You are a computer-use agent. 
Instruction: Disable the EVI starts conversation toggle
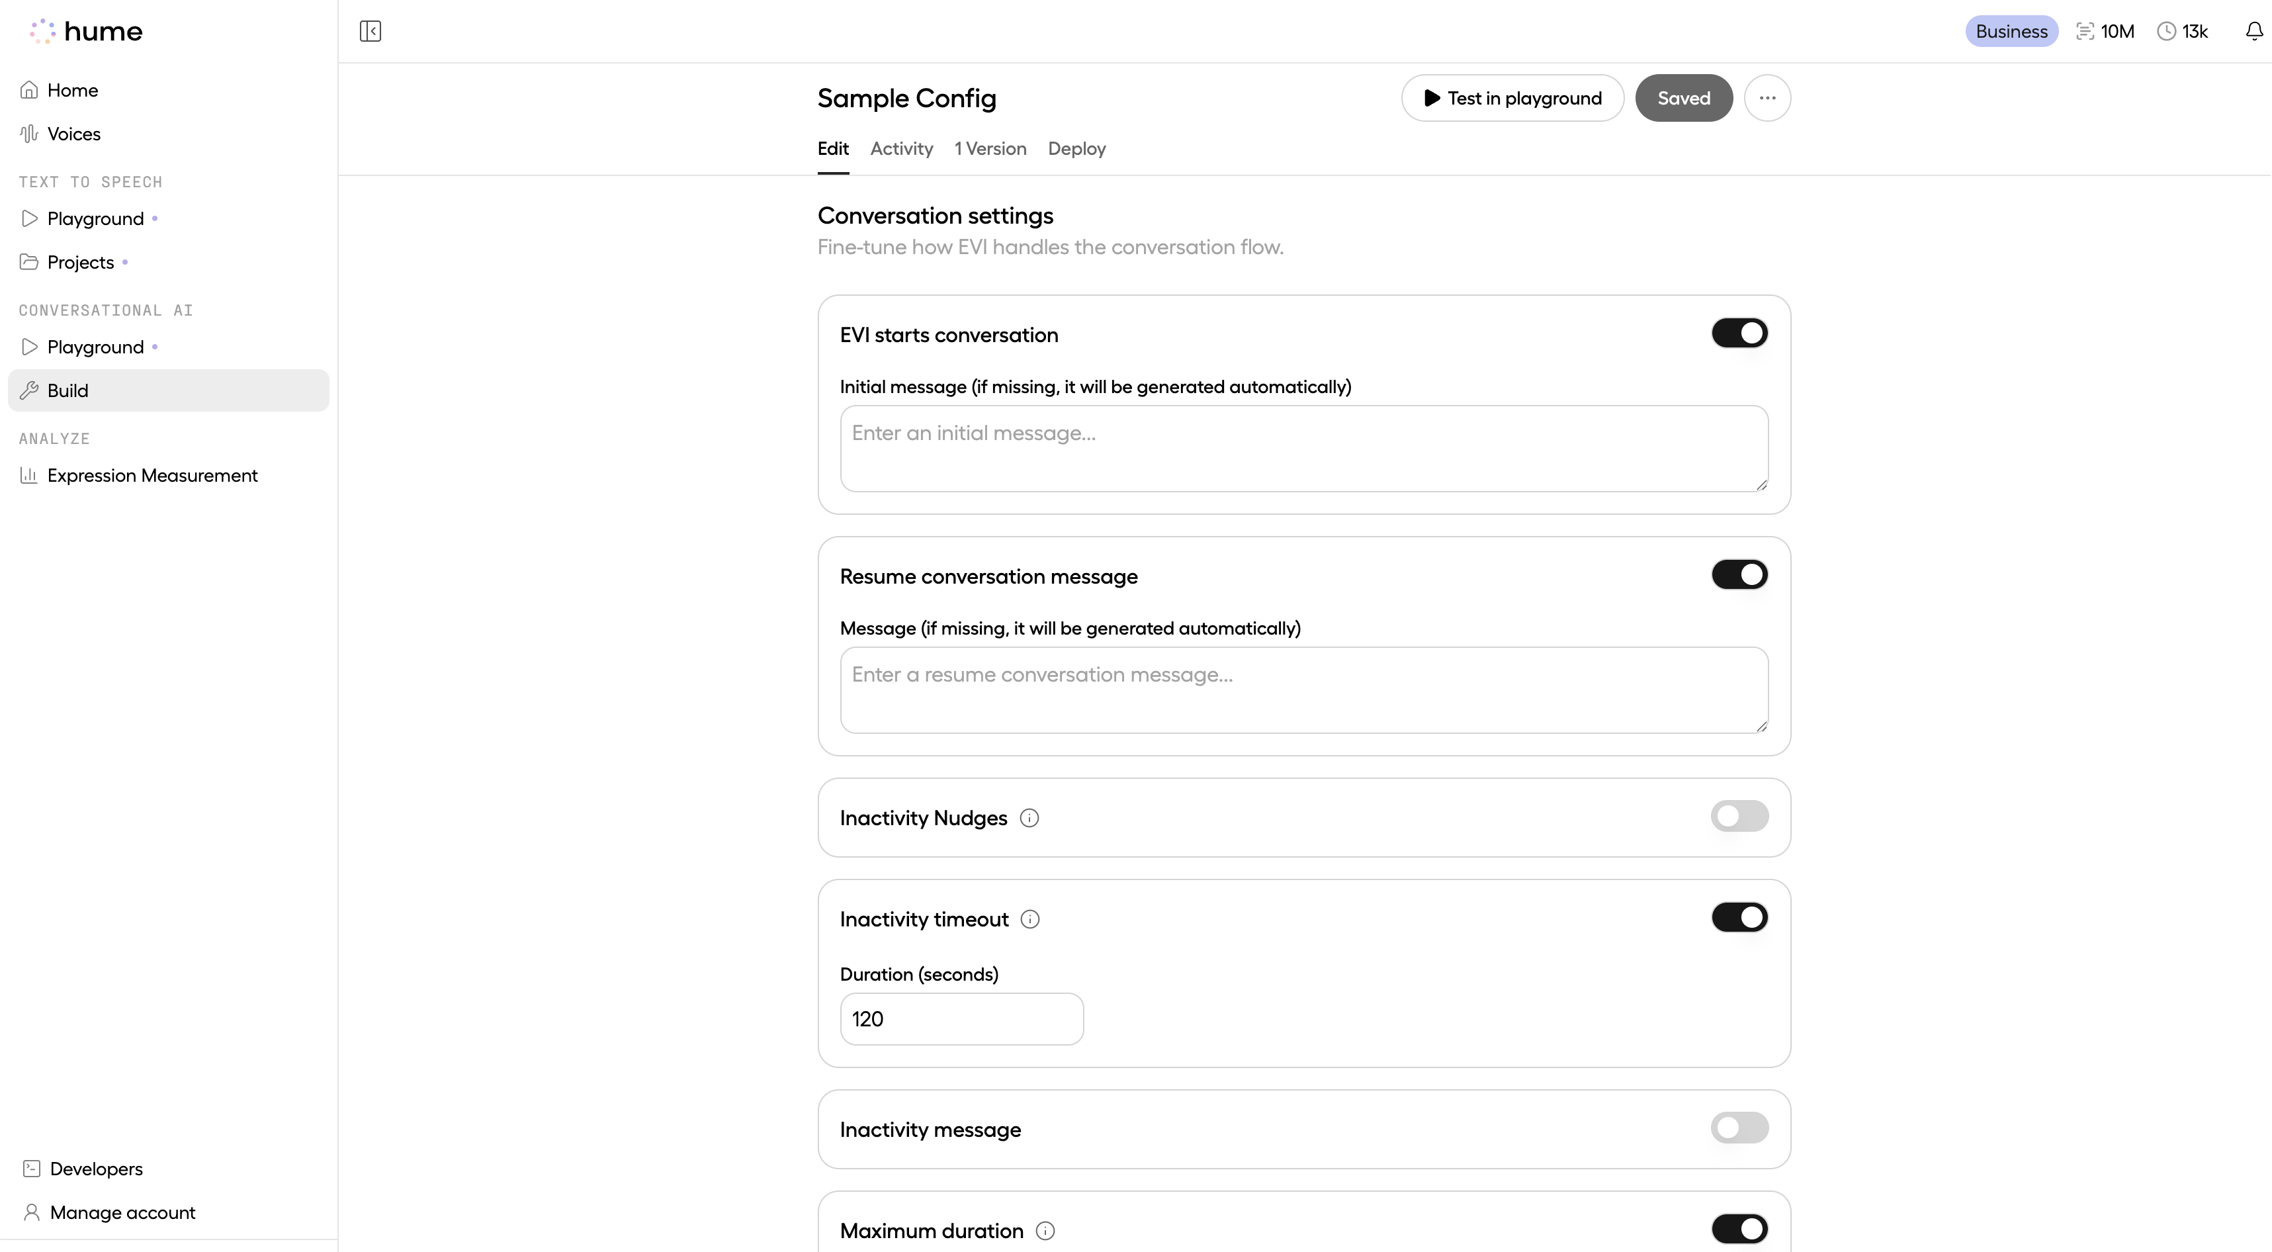coord(1740,333)
